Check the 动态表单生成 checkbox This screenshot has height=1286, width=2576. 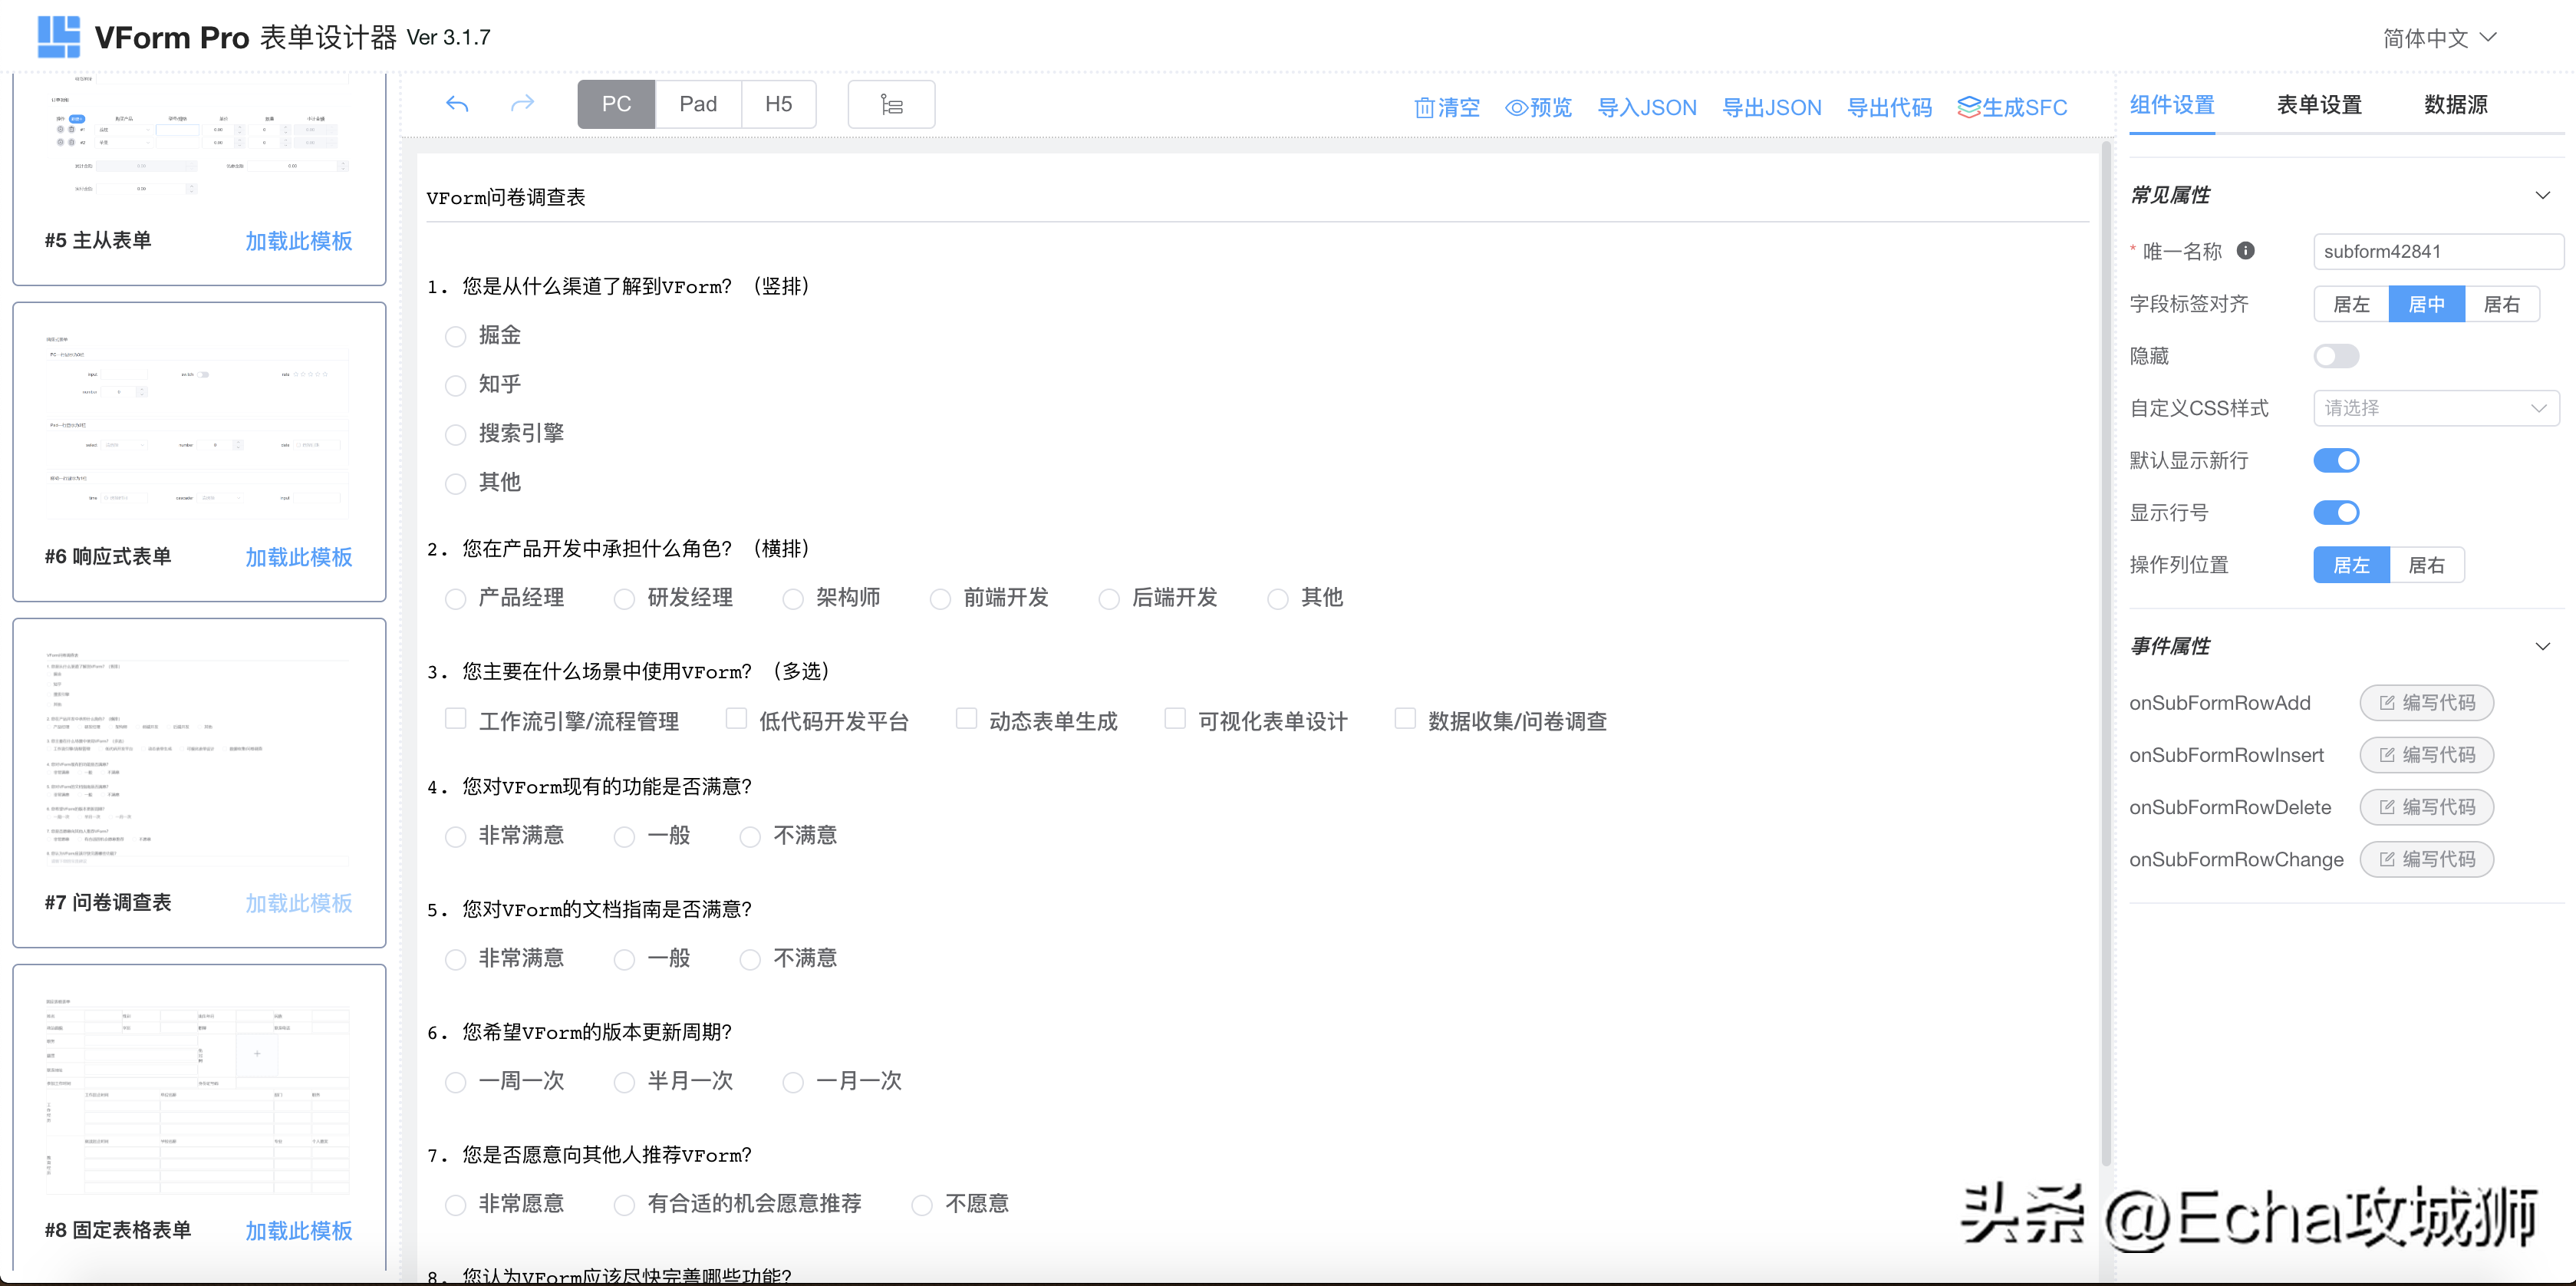(966, 719)
